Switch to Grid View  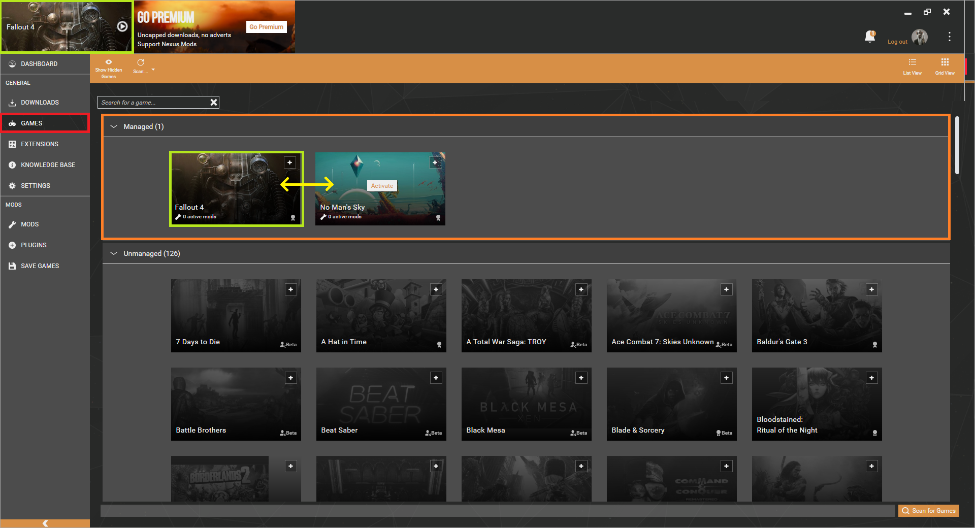click(x=945, y=67)
